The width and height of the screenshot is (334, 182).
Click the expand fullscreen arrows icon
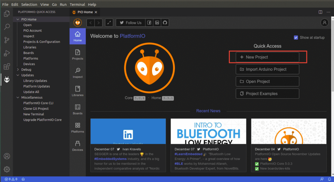coord(109,23)
